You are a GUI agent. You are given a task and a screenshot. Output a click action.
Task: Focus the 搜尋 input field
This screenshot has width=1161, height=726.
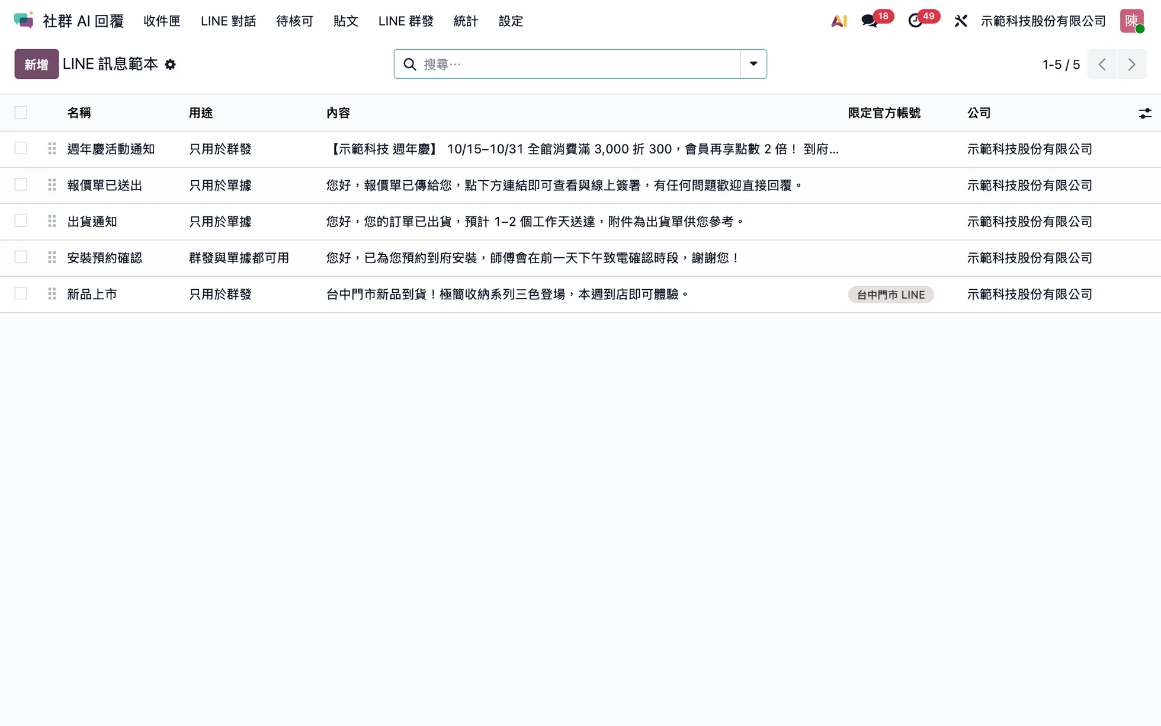(x=579, y=64)
